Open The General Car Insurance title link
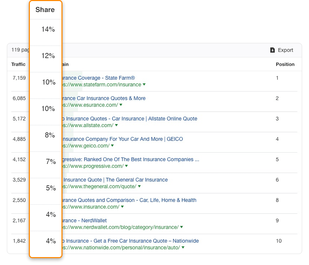Viewport: 309px width, 265px height. pyautogui.click(x=115, y=180)
